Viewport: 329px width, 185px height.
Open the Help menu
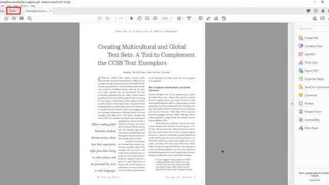point(33,6)
